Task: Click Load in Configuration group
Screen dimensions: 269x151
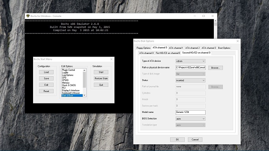Action: (x=46, y=72)
